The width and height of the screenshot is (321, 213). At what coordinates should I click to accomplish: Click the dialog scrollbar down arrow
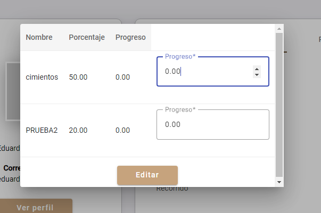pos(279,182)
